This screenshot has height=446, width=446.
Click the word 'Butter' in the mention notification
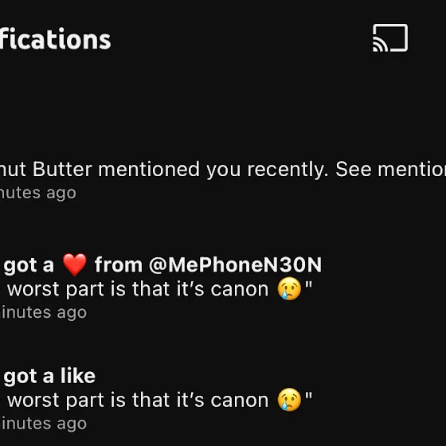coord(62,169)
